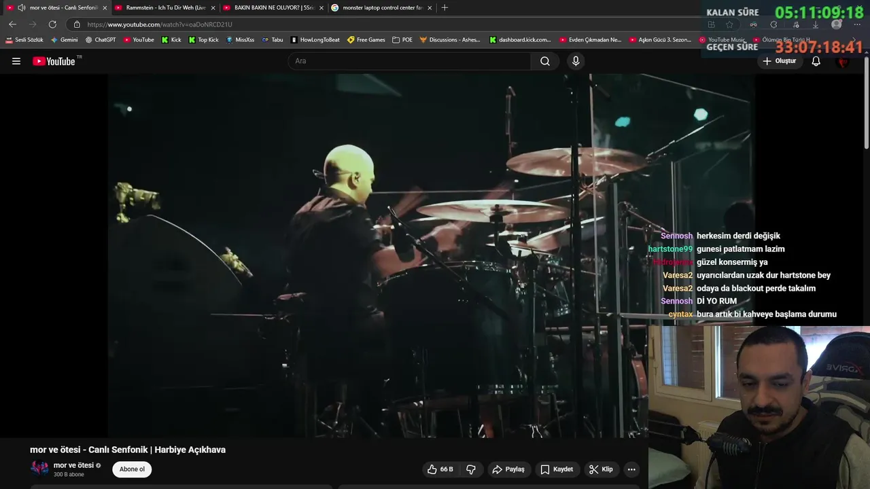Open a new browser tab
The image size is (870, 489).
tap(445, 7)
